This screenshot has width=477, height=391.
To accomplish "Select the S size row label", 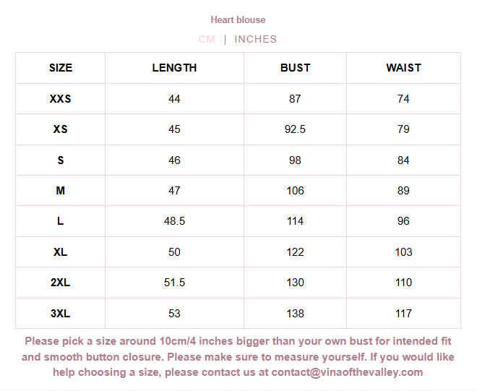I will (61, 160).
